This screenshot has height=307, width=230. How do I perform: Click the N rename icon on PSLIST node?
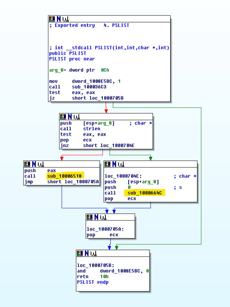58,19
